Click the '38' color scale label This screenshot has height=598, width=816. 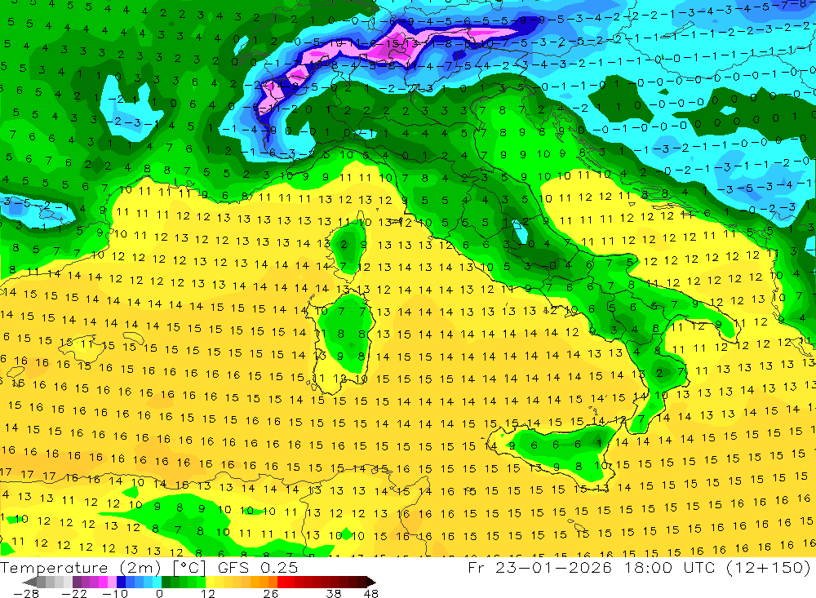click(x=334, y=594)
